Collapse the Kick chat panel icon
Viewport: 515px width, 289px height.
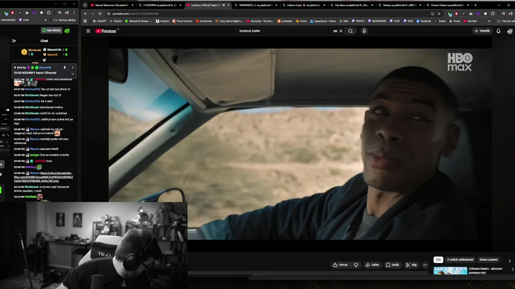[14, 41]
